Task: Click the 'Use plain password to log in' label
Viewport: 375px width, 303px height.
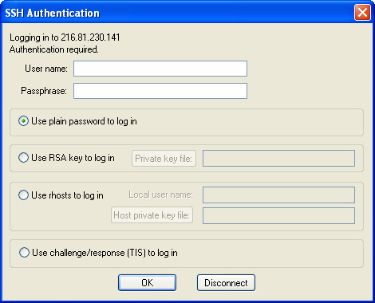Action: (x=84, y=121)
